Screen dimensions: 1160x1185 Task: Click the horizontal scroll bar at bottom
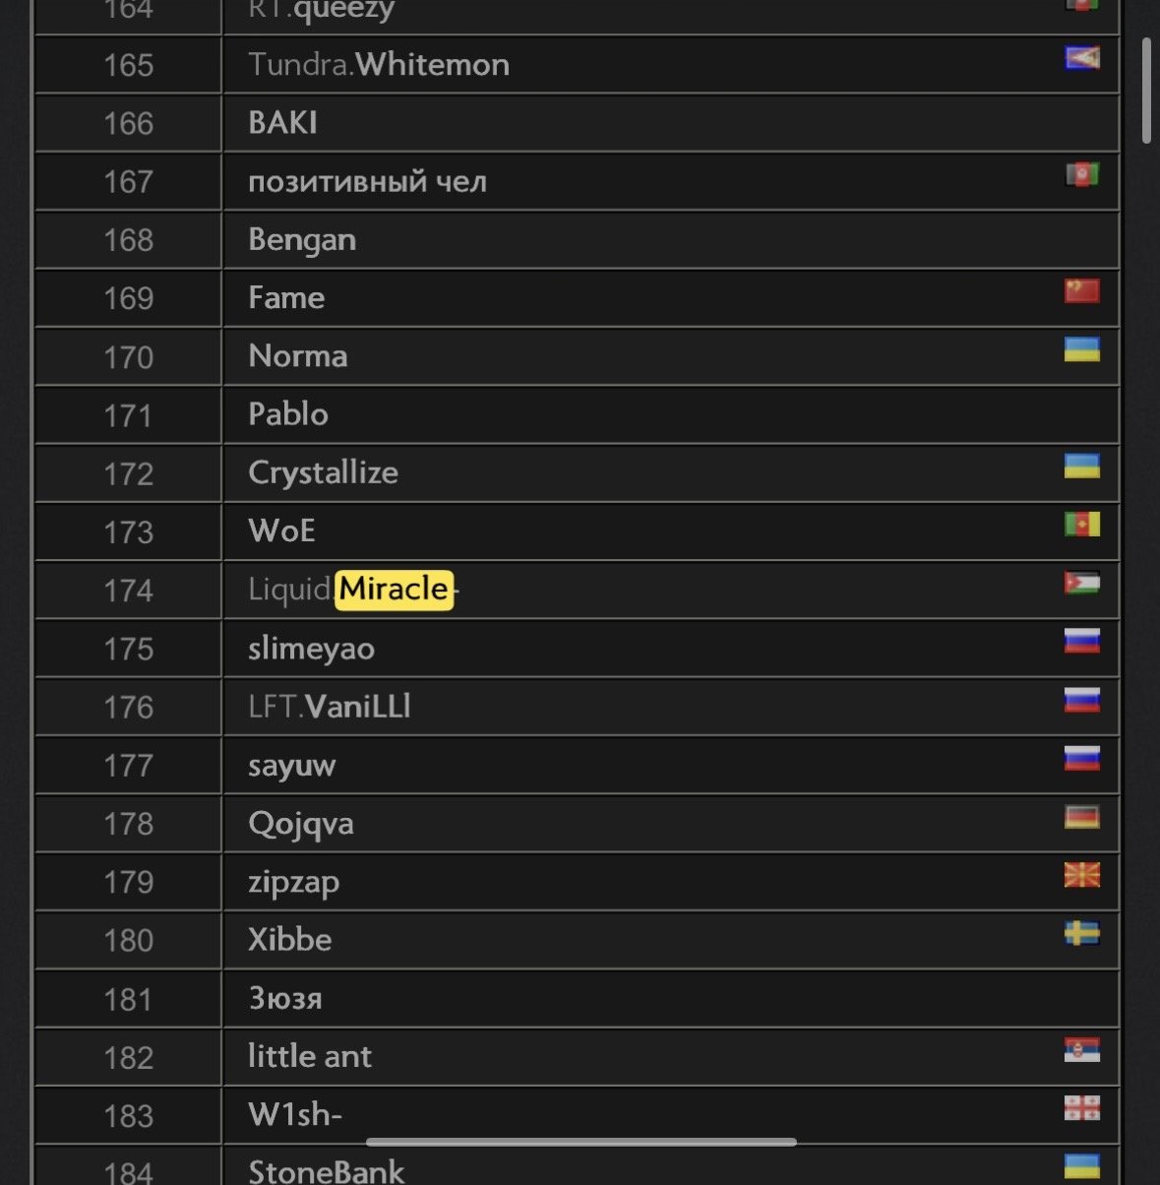[x=580, y=1143]
